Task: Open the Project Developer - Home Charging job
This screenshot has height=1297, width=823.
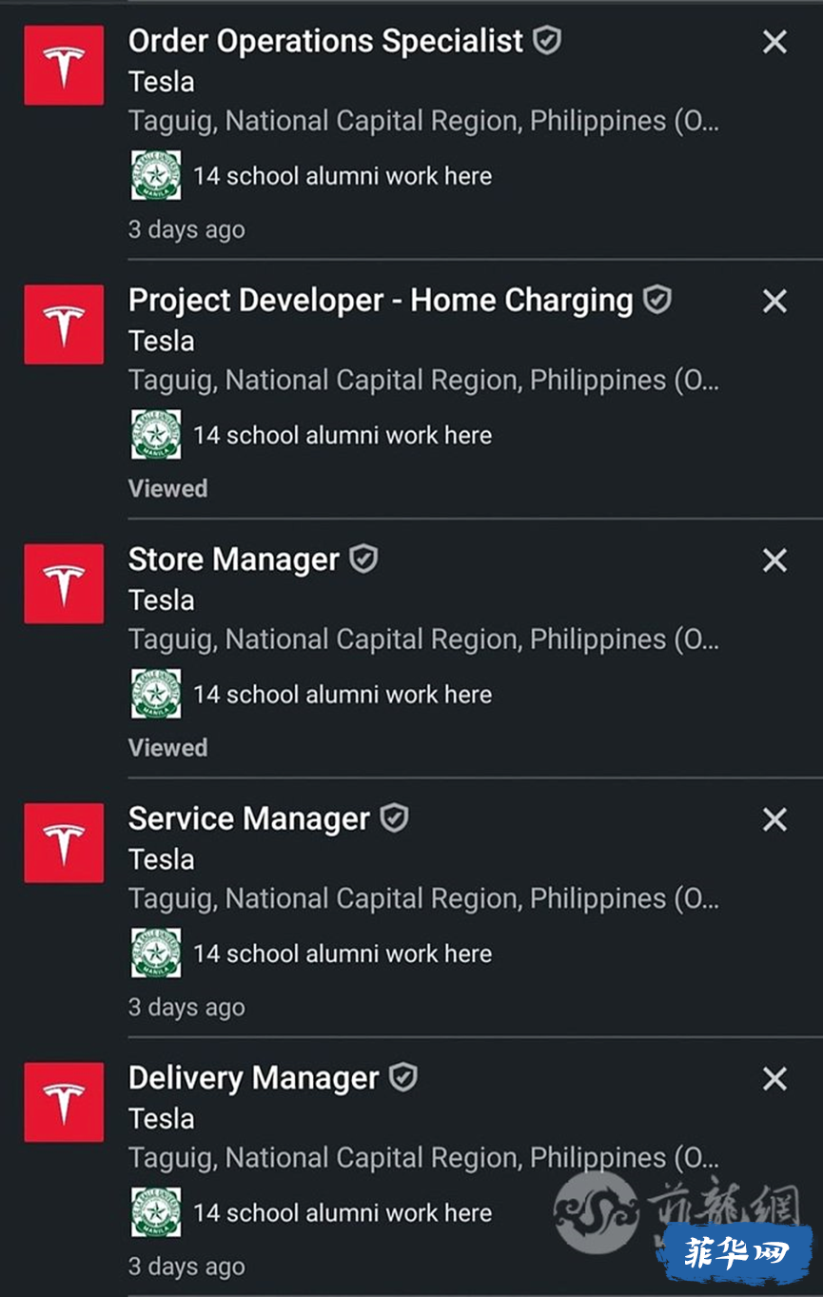Action: [x=381, y=301]
